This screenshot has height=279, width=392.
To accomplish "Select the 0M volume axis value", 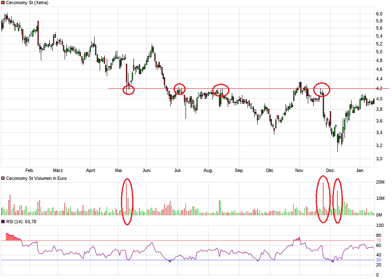I will click(x=379, y=215).
